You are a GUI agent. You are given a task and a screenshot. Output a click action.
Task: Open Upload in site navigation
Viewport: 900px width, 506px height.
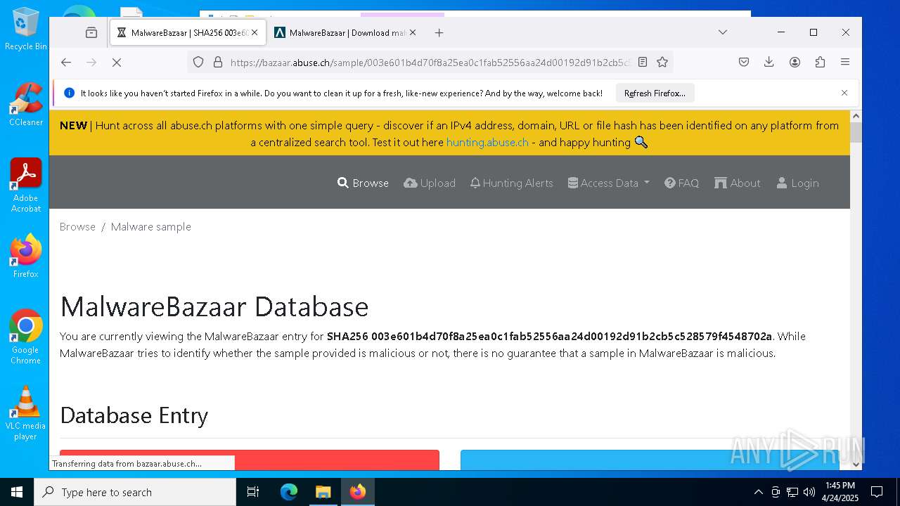(x=430, y=183)
